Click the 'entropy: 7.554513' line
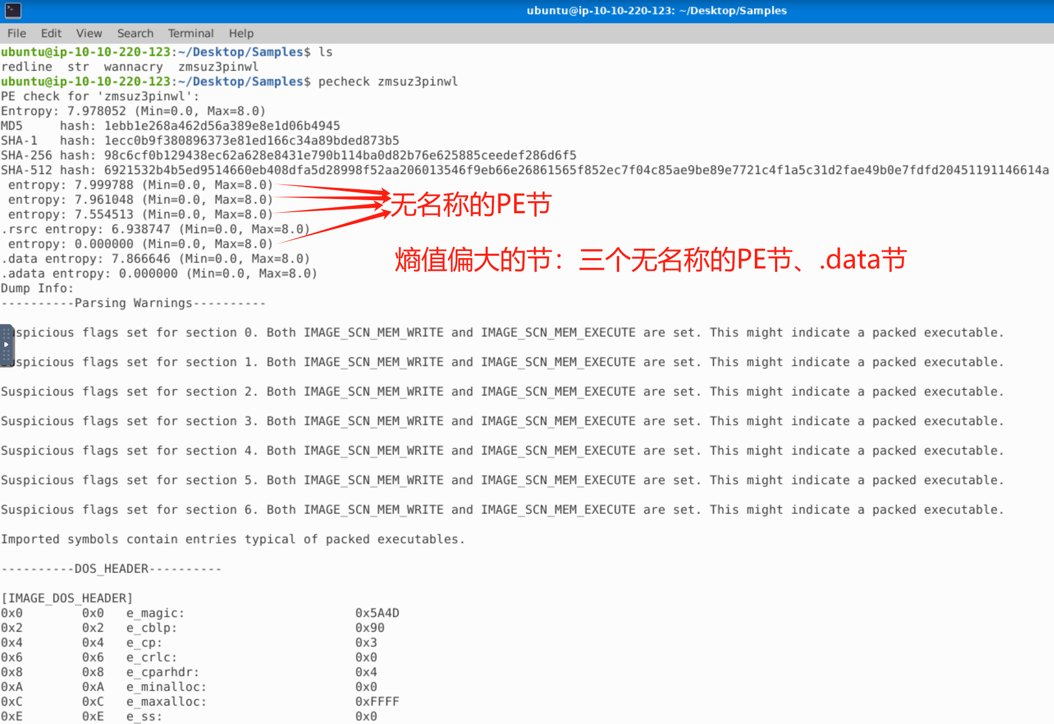This screenshot has width=1054, height=724. tap(141, 214)
